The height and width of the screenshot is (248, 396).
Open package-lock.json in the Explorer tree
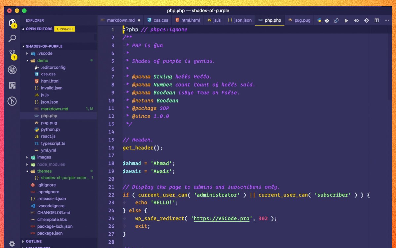coord(55,226)
